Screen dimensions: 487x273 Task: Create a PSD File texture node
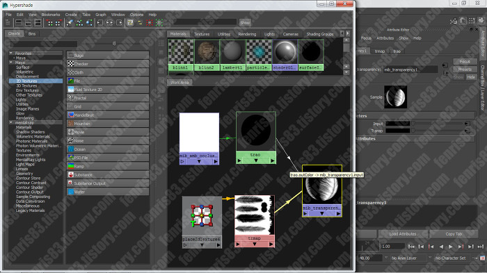point(108,158)
